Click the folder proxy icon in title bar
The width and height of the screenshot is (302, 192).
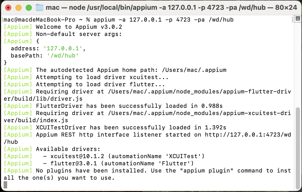pyautogui.click(x=40, y=7)
